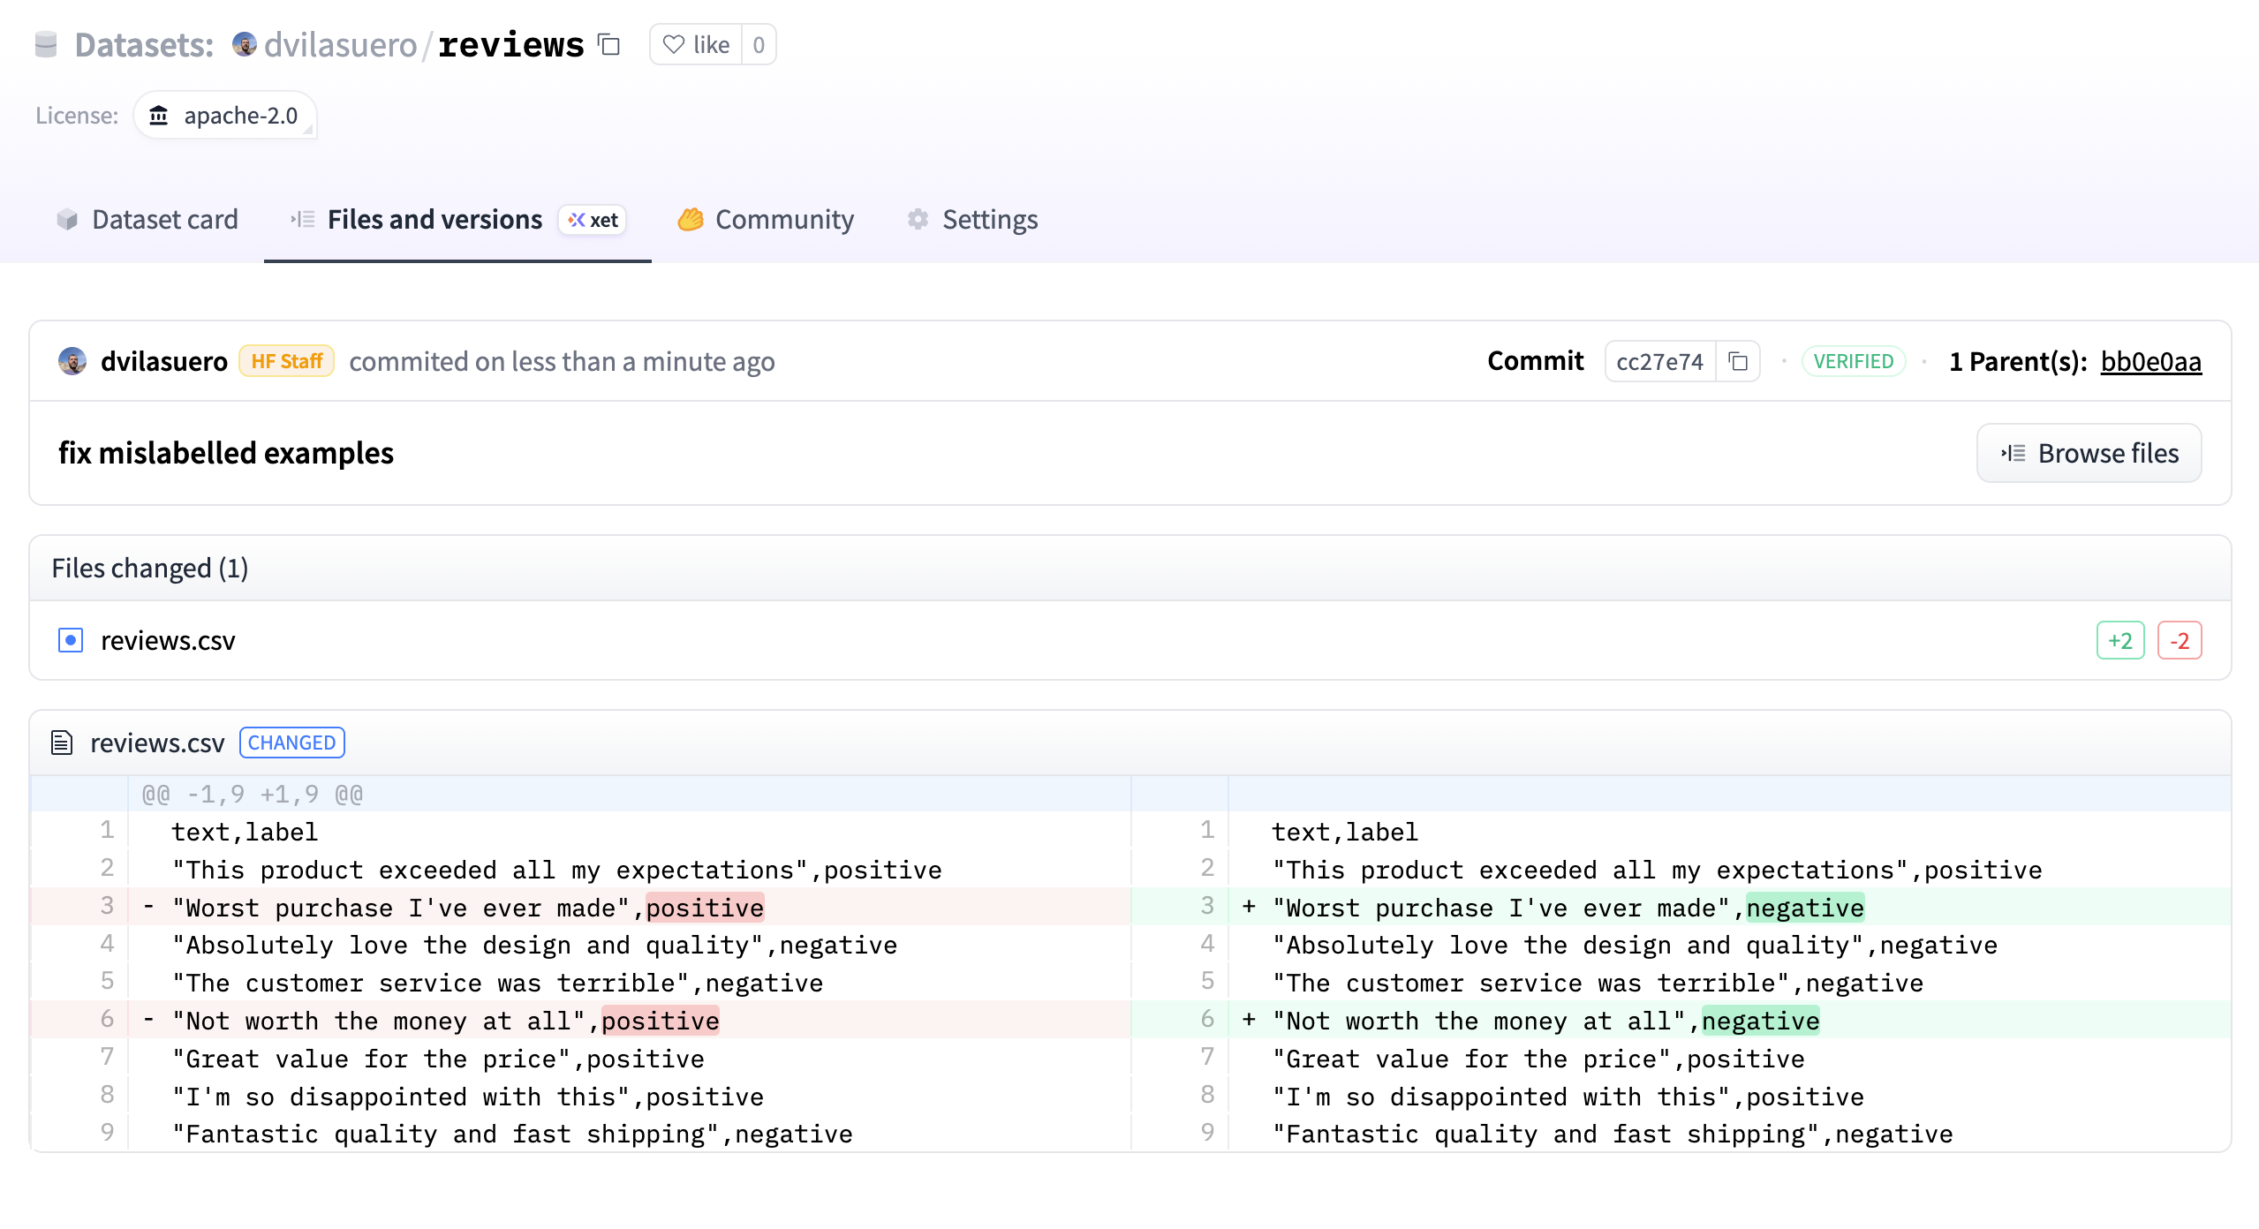Copy the dataset name with the copy icon
Viewport: 2259px width, 1229px height.
point(609,44)
